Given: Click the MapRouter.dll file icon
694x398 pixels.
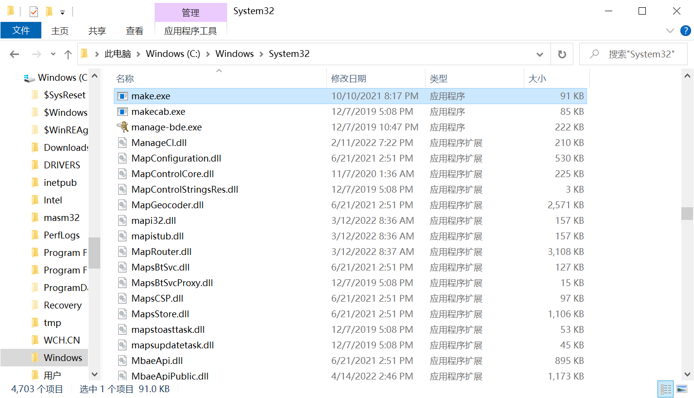Looking at the screenshot, I should coord(122,252).
